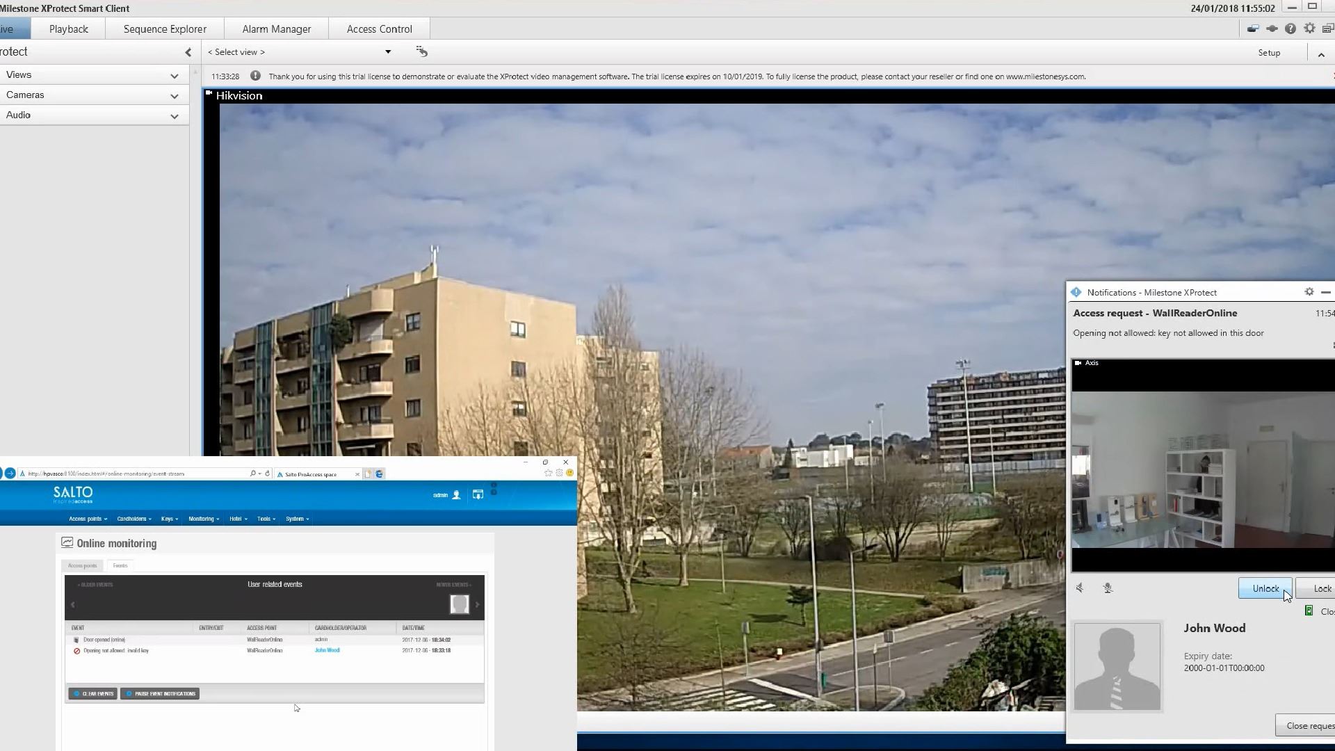Open Hotel menu in Salto
This screenshot has width=1335, height=751.
point(238,519)
